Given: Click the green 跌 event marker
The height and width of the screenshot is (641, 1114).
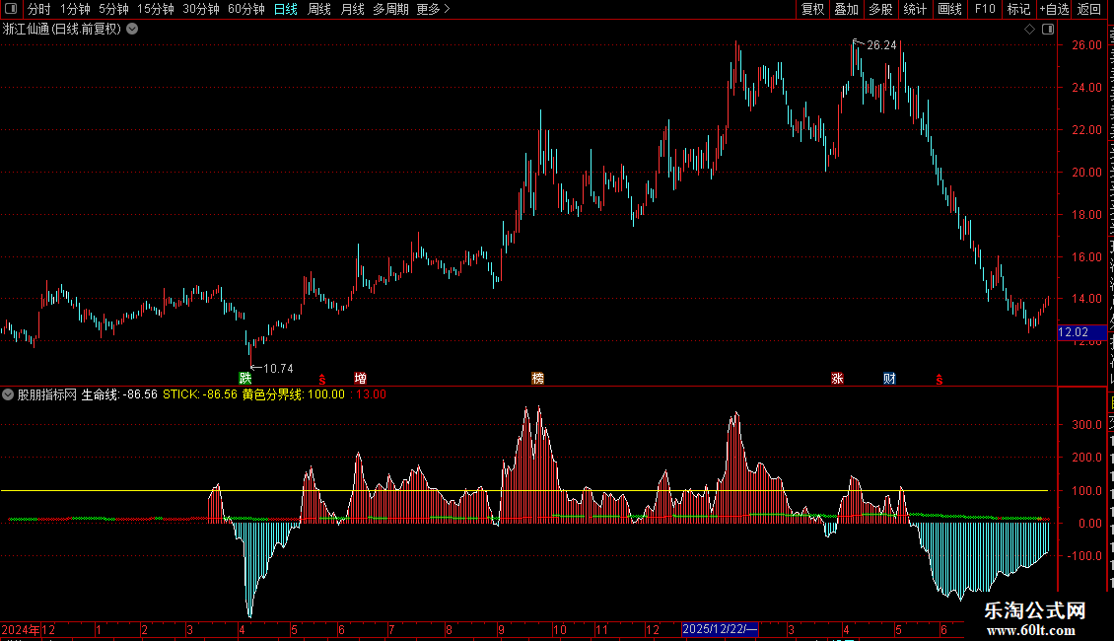Looking at the screenshot, I should (x=245, y=378).
